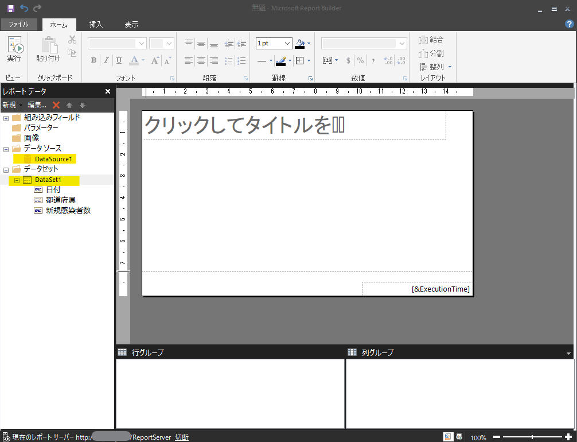Click the undo arrow icon
This screenshot has width=577, height=442.
[x=24, y=8]
